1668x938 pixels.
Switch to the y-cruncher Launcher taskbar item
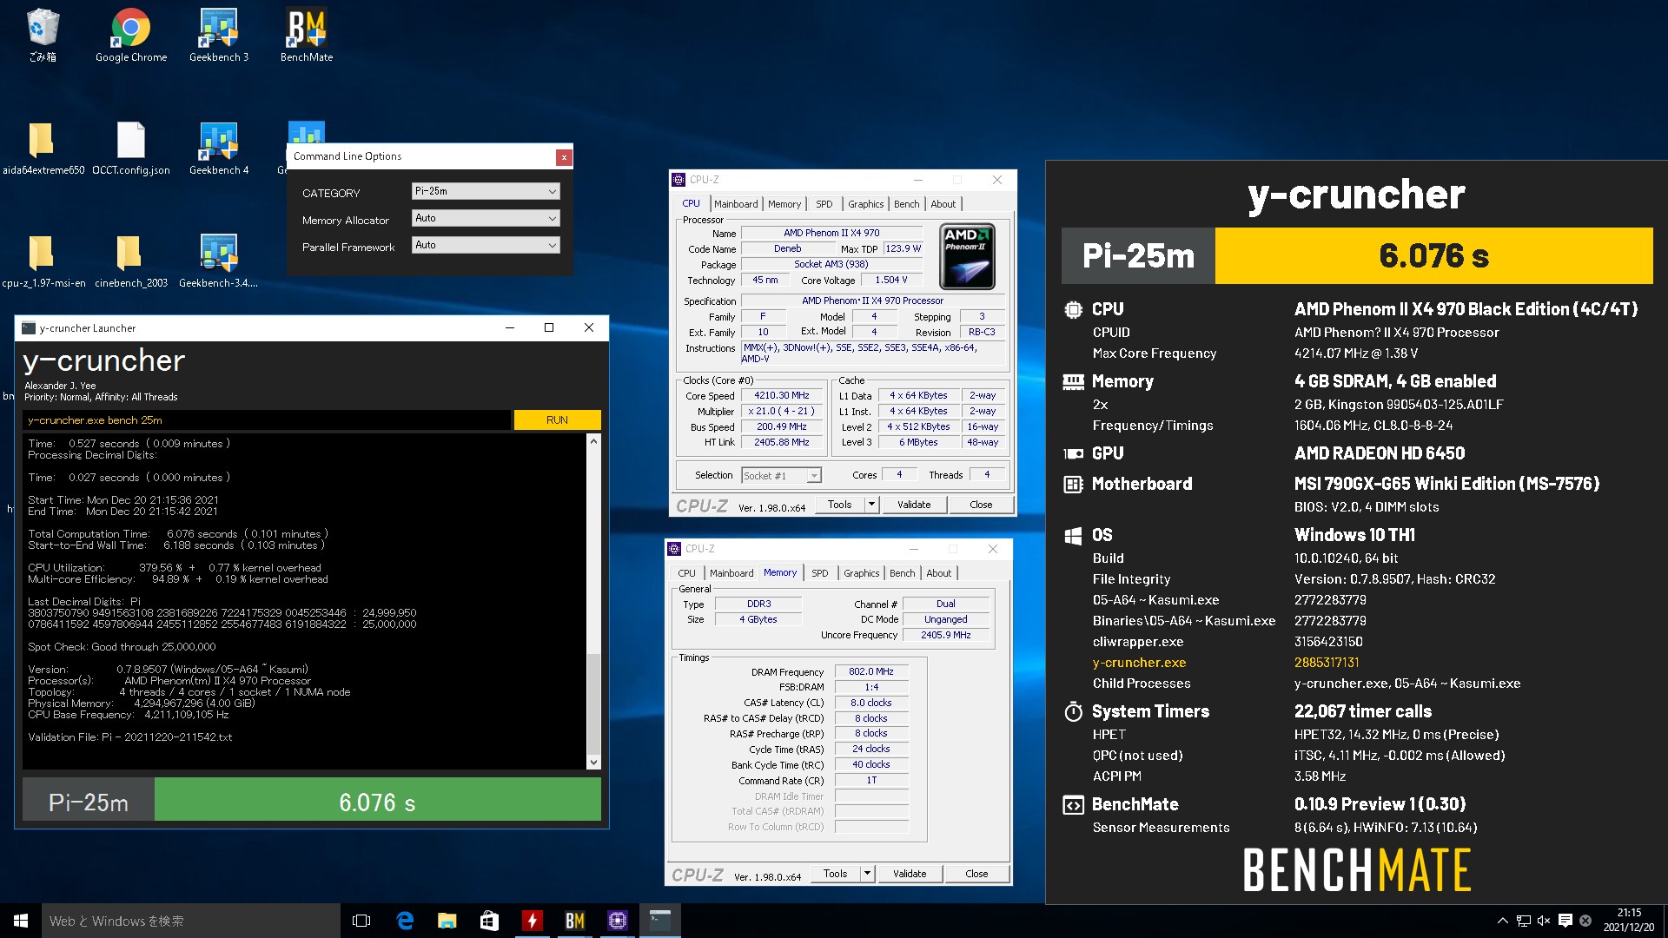pyautogui.click(x=660, y=921)
